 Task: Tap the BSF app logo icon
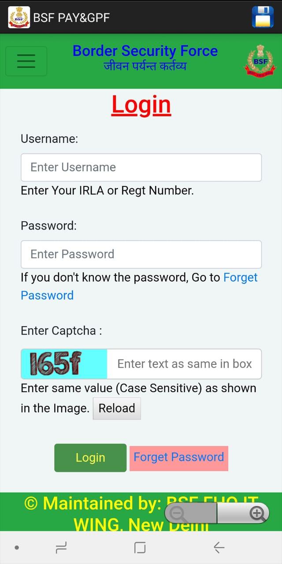(x=19, y=17)
